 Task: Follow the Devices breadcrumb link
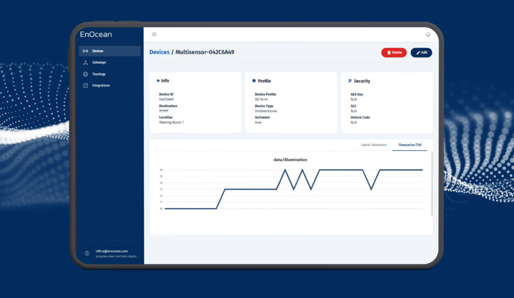point(160,52)
